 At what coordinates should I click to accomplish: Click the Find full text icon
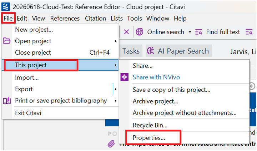pyautogui.click(x=198, y=32)
